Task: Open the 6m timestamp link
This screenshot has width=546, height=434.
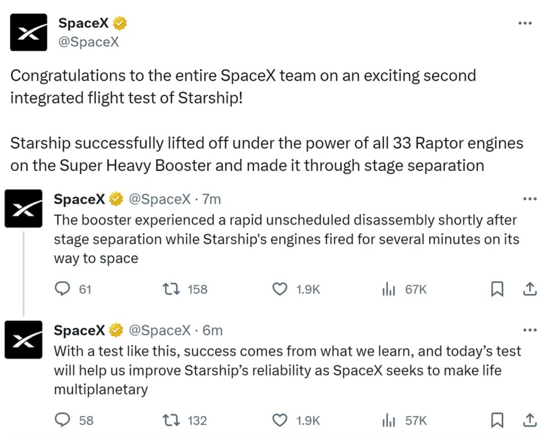Action: (x=212, y=330)
